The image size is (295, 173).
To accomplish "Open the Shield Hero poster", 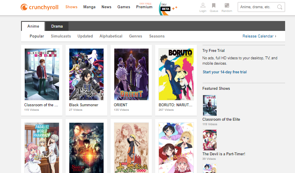I will tap(86, 148).
